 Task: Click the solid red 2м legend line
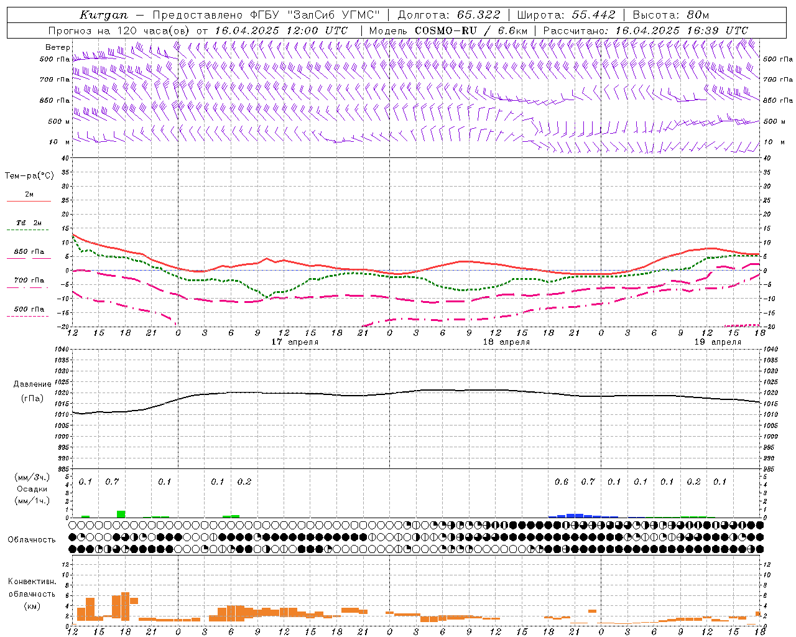click(29, 201)
